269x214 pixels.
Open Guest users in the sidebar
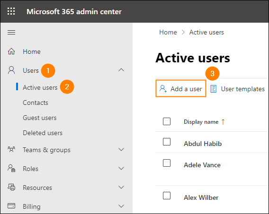tap(40, 118)
